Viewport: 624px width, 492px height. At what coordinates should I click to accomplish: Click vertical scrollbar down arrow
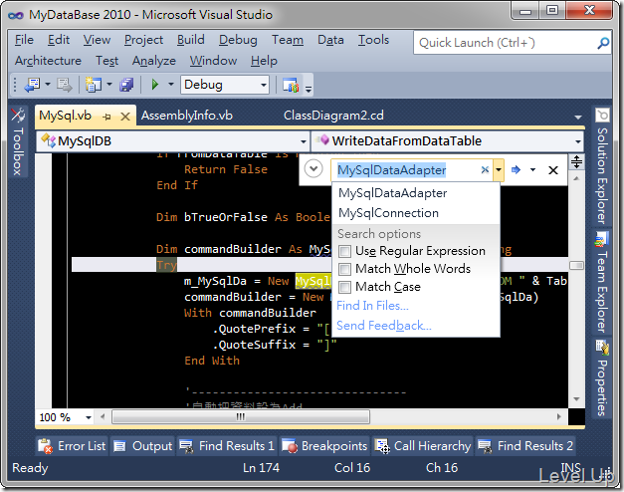576,399
